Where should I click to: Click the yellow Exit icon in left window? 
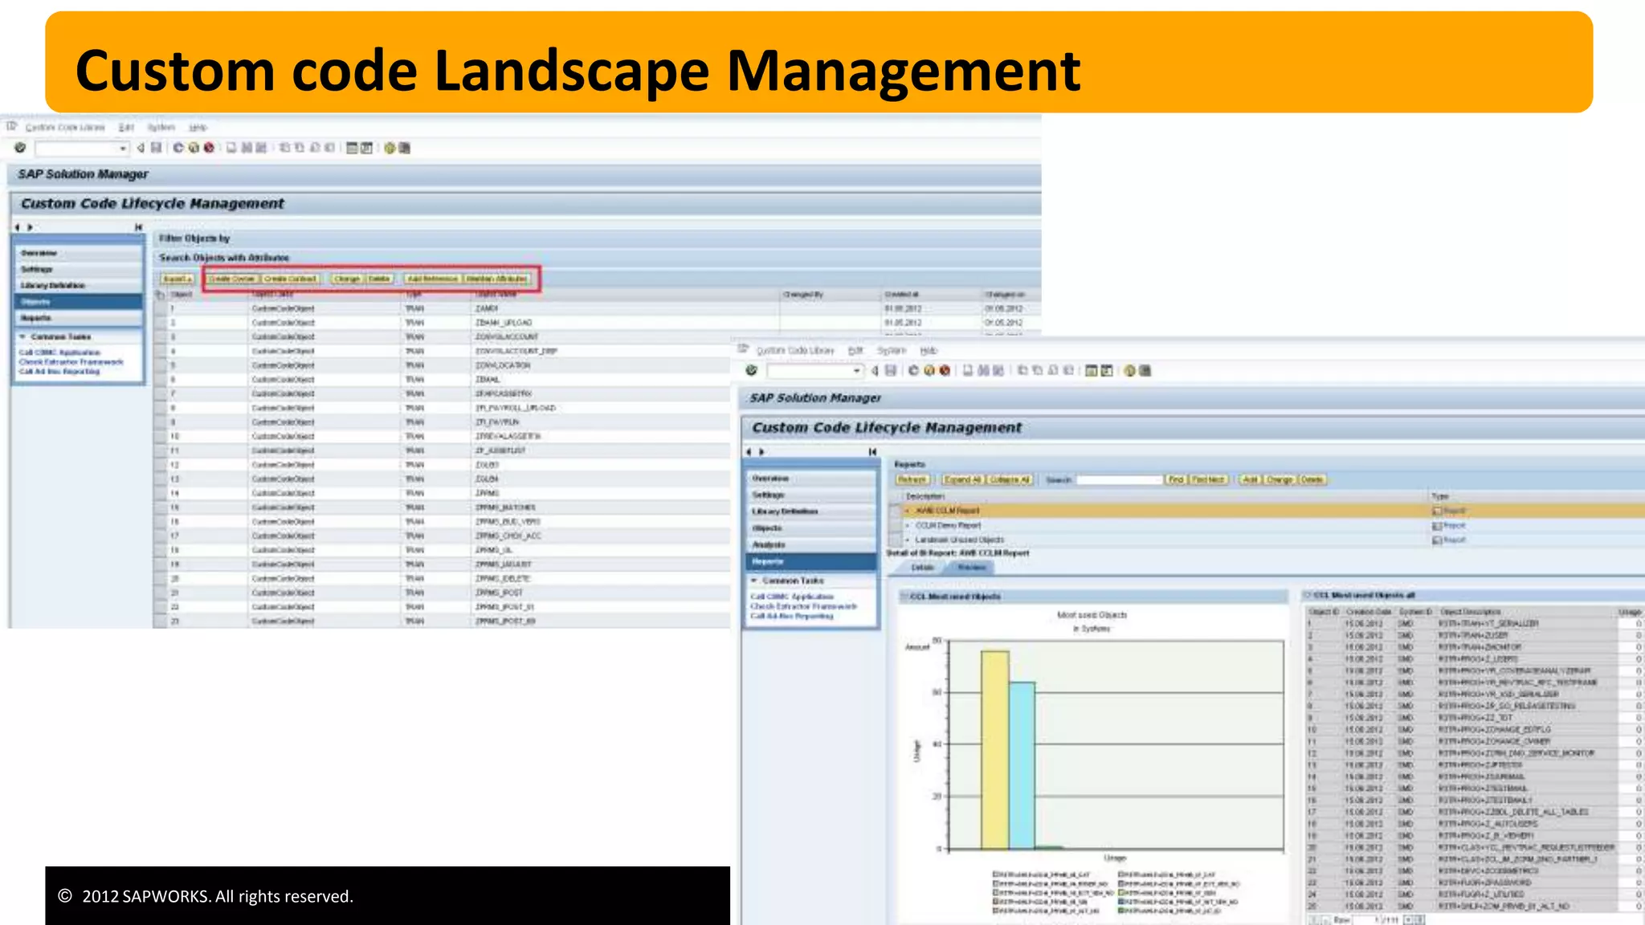[194, 148]
